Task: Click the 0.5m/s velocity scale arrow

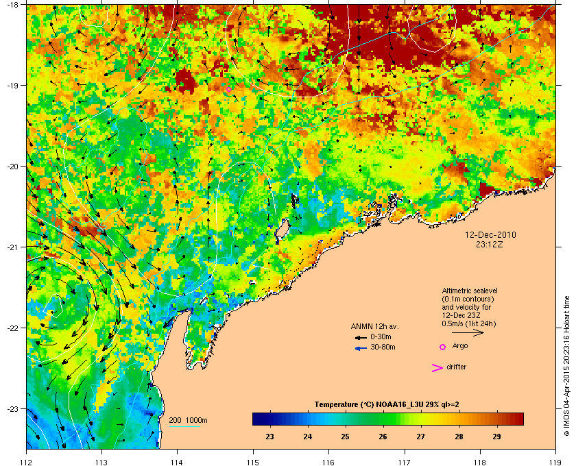Action: point(468,332)
